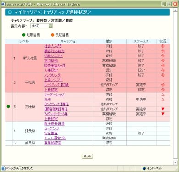Screen dimensions: 179x172
Task: Click the completed mark in the 社会人入門 row
Action: coord(163,46)
